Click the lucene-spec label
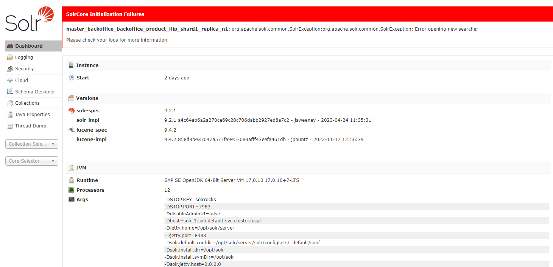553x267 pixels. 92,130
